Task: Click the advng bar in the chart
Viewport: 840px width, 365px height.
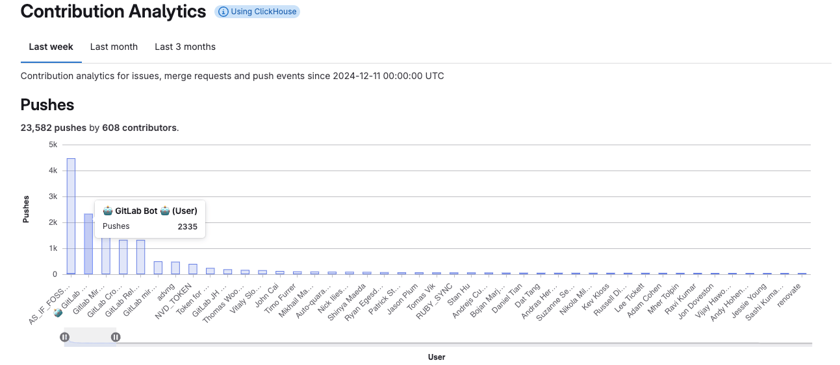Action: click(175, 268)
